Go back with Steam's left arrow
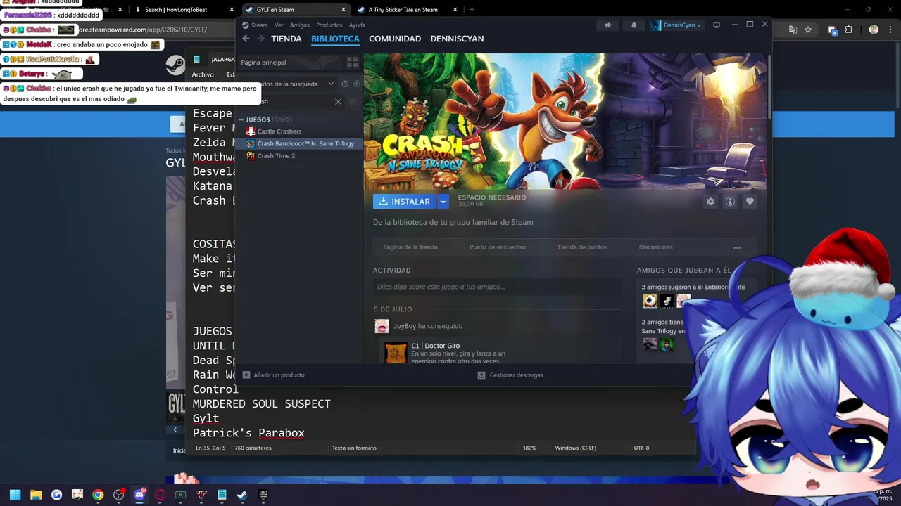The width and height of the screenshot is (901, 506). [246, 39]
